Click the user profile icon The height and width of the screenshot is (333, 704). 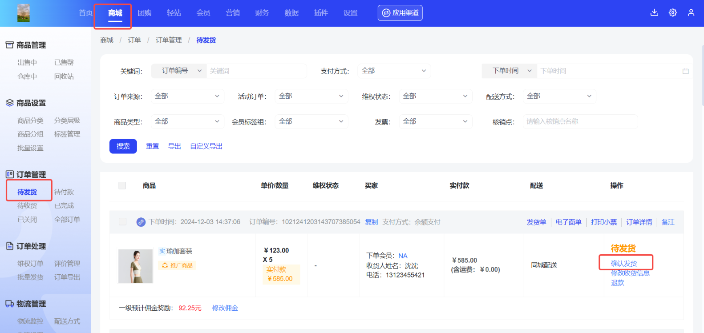(x=691, y=12)
